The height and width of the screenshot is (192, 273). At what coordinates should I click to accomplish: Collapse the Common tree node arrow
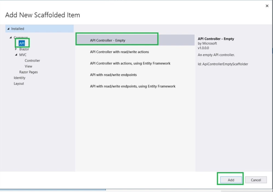11,38
